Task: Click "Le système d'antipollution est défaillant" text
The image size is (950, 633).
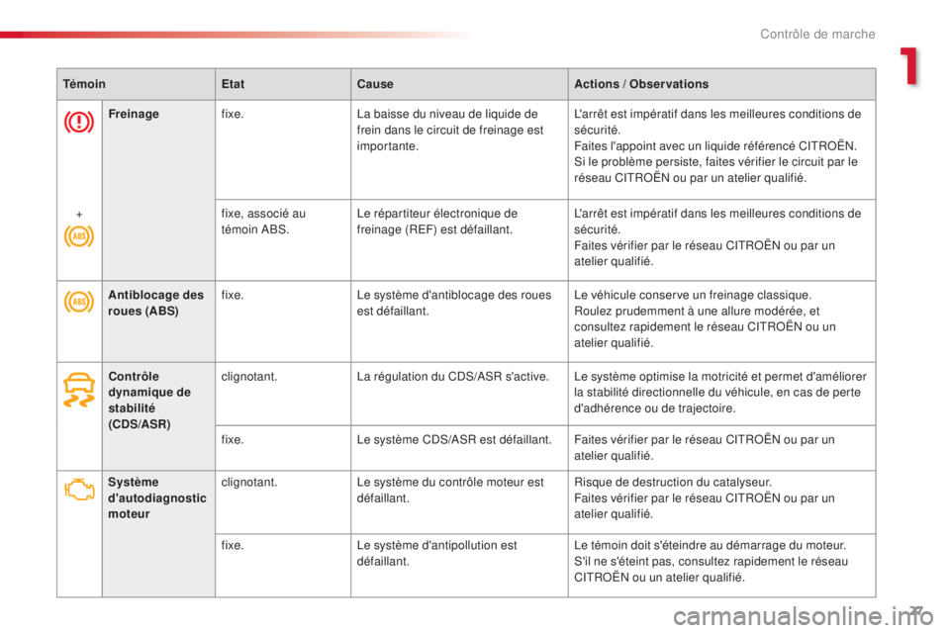Action: [436, 553]
